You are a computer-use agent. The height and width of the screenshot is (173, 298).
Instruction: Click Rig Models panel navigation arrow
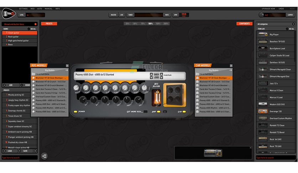tap(67, 70)
